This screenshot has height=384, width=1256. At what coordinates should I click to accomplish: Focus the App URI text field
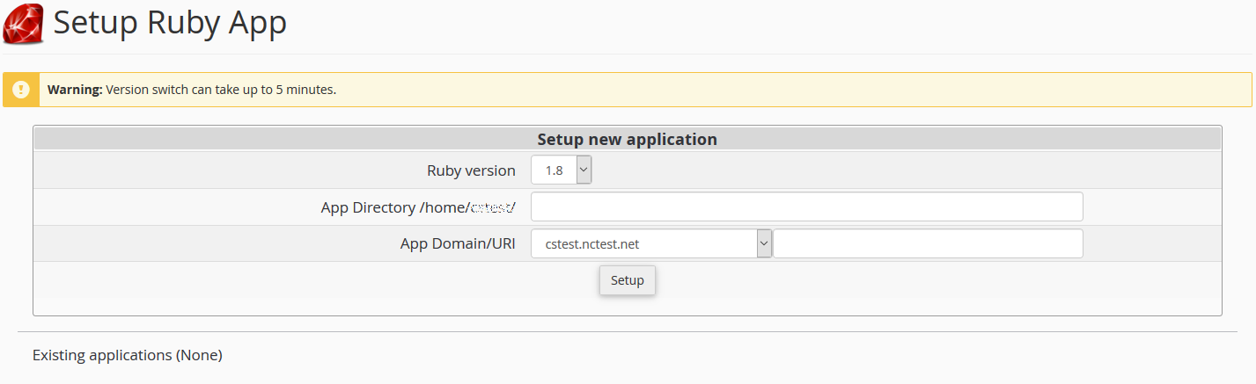point(928,243)
